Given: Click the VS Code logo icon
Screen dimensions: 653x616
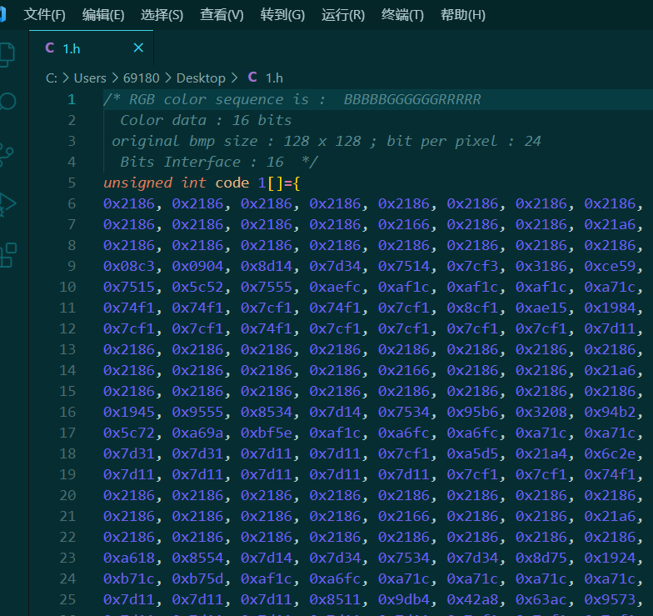Looking at the screenshot, I should (2, 13).
